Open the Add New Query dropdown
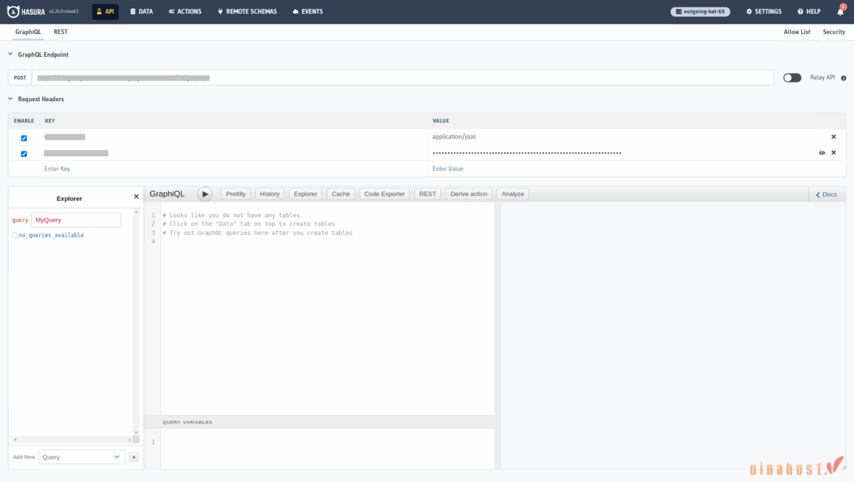The height and width of the screenshot is (482, 854). pos(82,457)
